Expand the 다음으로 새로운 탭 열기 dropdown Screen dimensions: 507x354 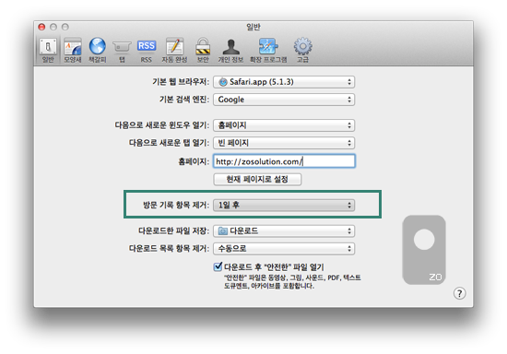(284, 143)
